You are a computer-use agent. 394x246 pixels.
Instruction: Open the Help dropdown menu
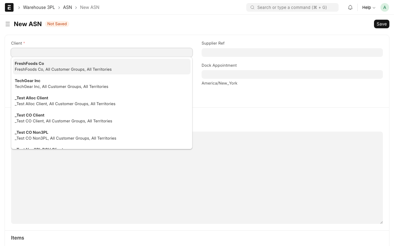(368, 7)
